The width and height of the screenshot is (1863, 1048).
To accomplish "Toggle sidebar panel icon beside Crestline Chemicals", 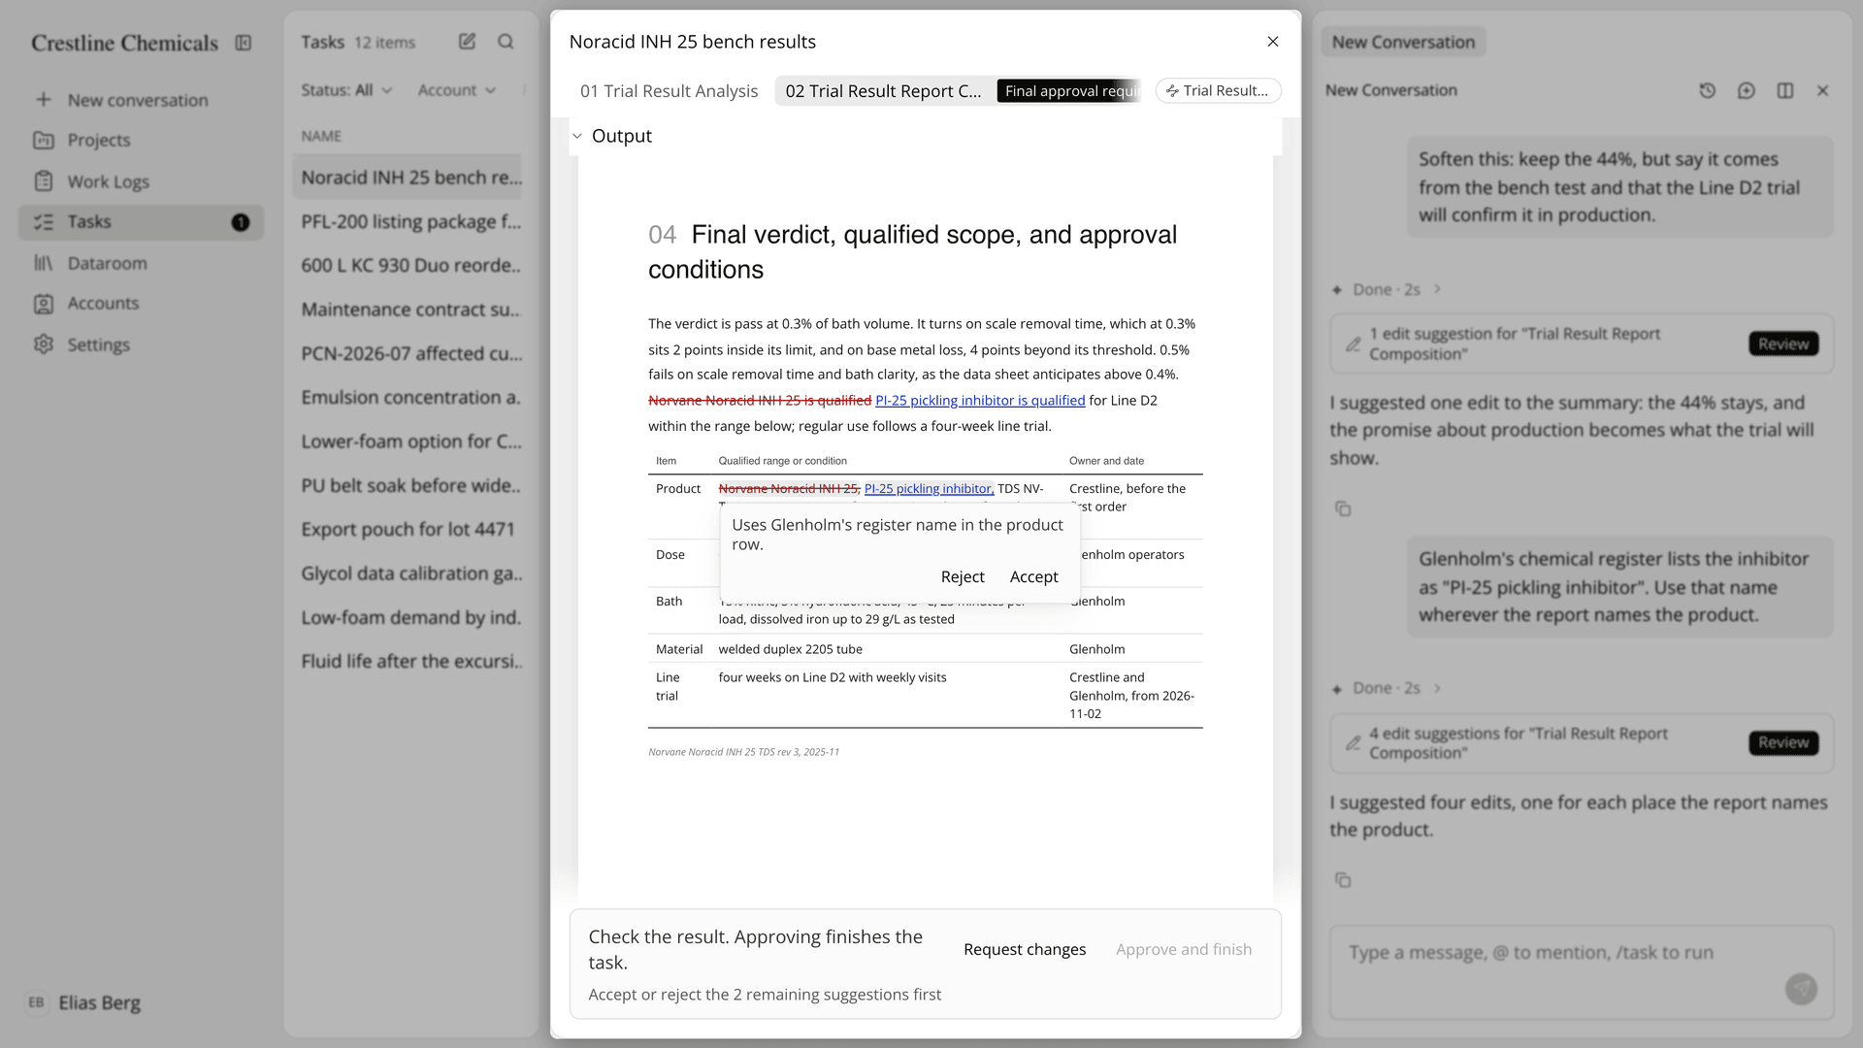I will pyautogui.click(x=244, y=43).
